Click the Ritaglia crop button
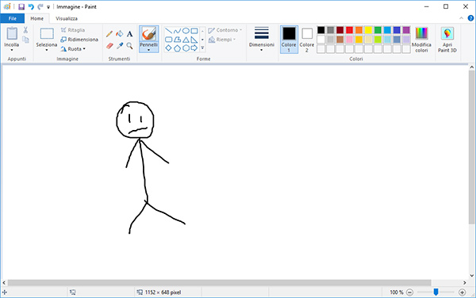Viewport: 476px width, 298px height. (x=73, y=30)
